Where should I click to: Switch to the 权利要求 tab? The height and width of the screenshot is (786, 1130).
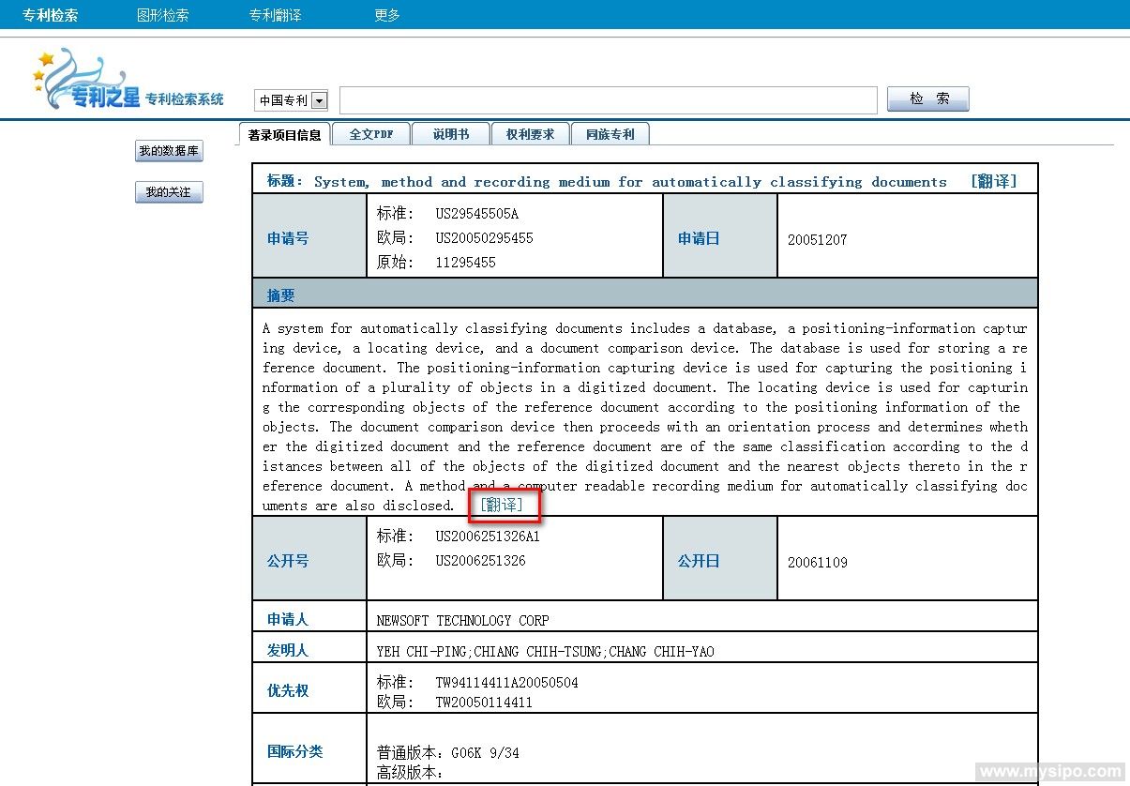coord(530,135)
